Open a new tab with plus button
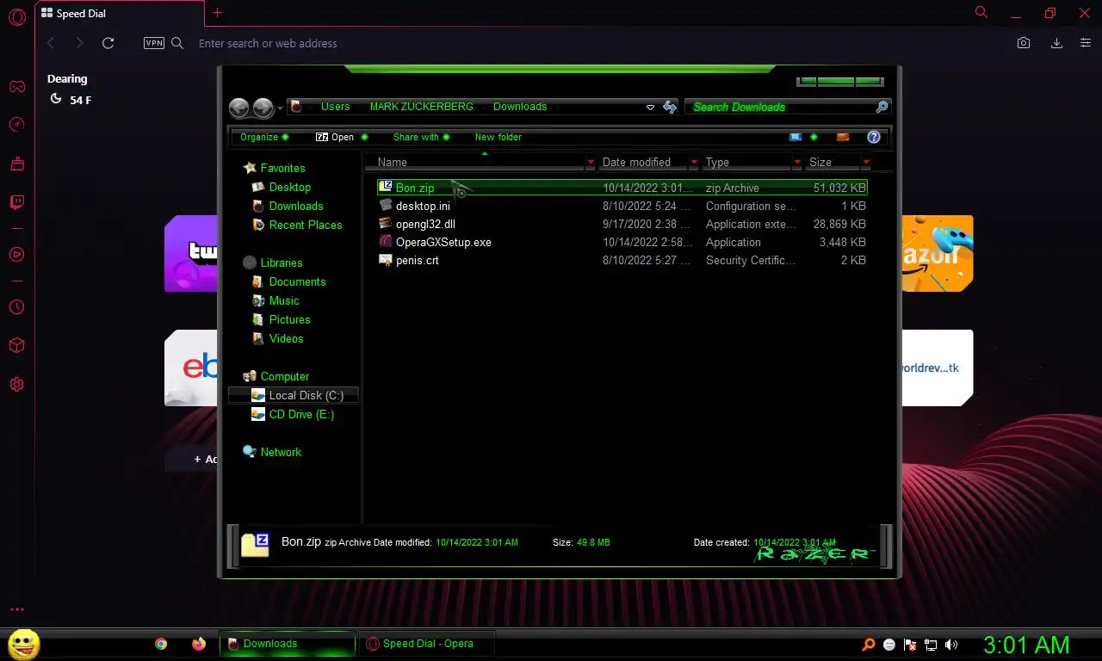 (x=217, y=13)
